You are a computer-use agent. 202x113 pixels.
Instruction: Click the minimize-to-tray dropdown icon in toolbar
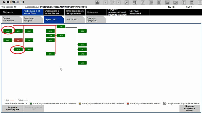tap(192, 3)
